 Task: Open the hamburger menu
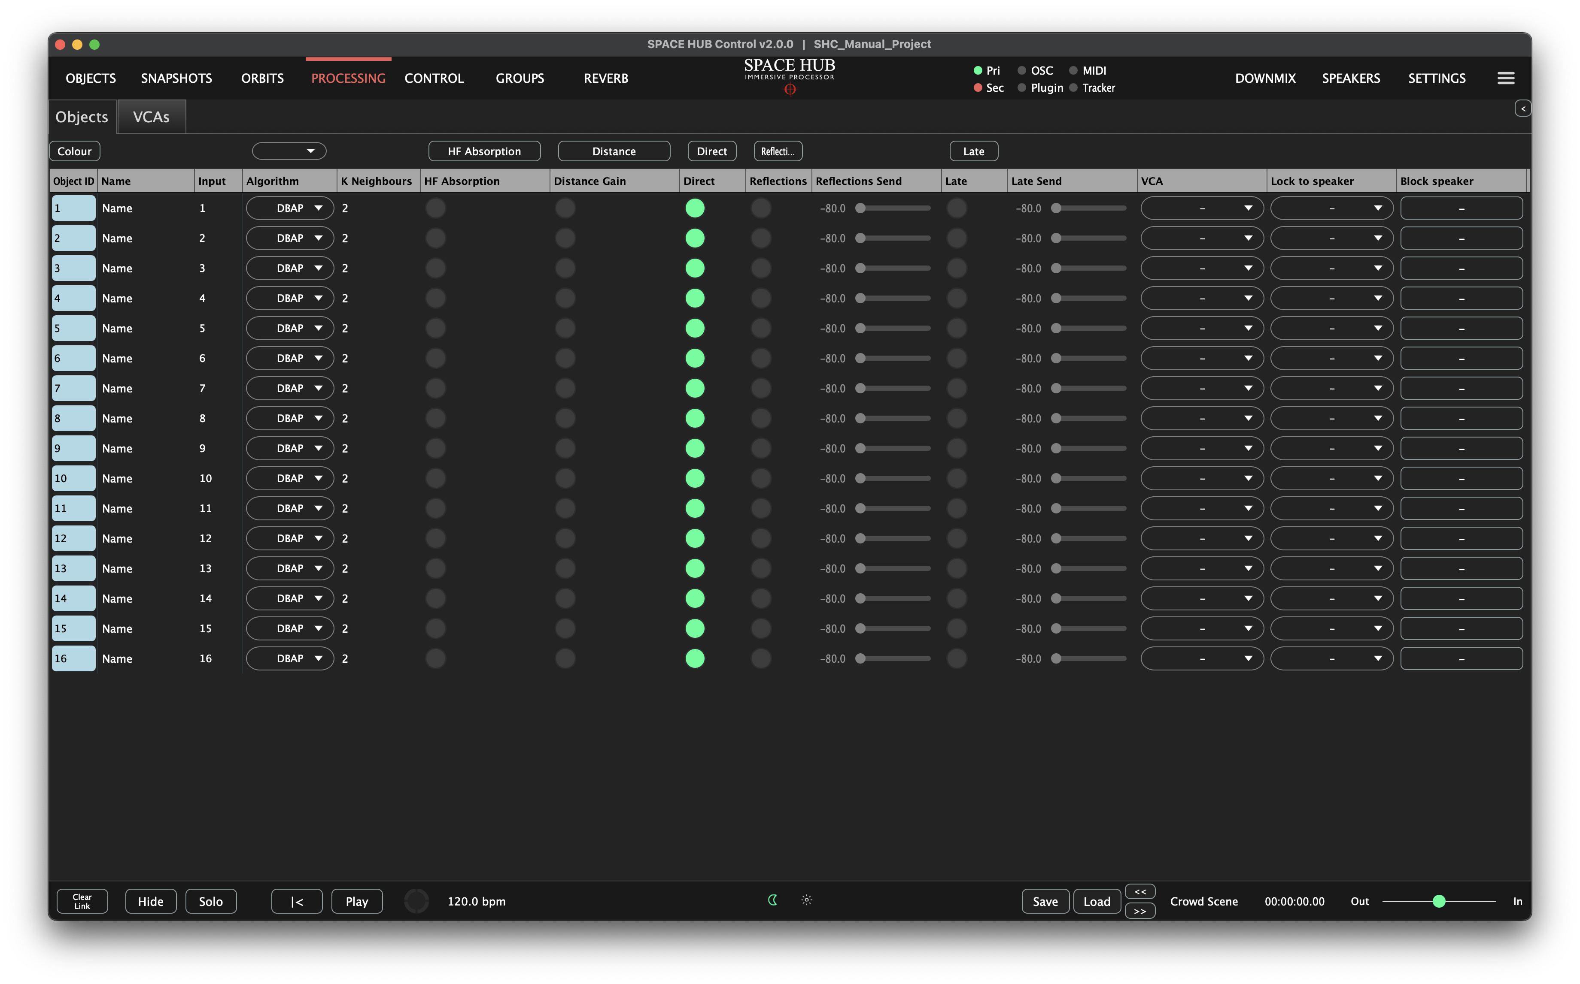(1505, 78)
